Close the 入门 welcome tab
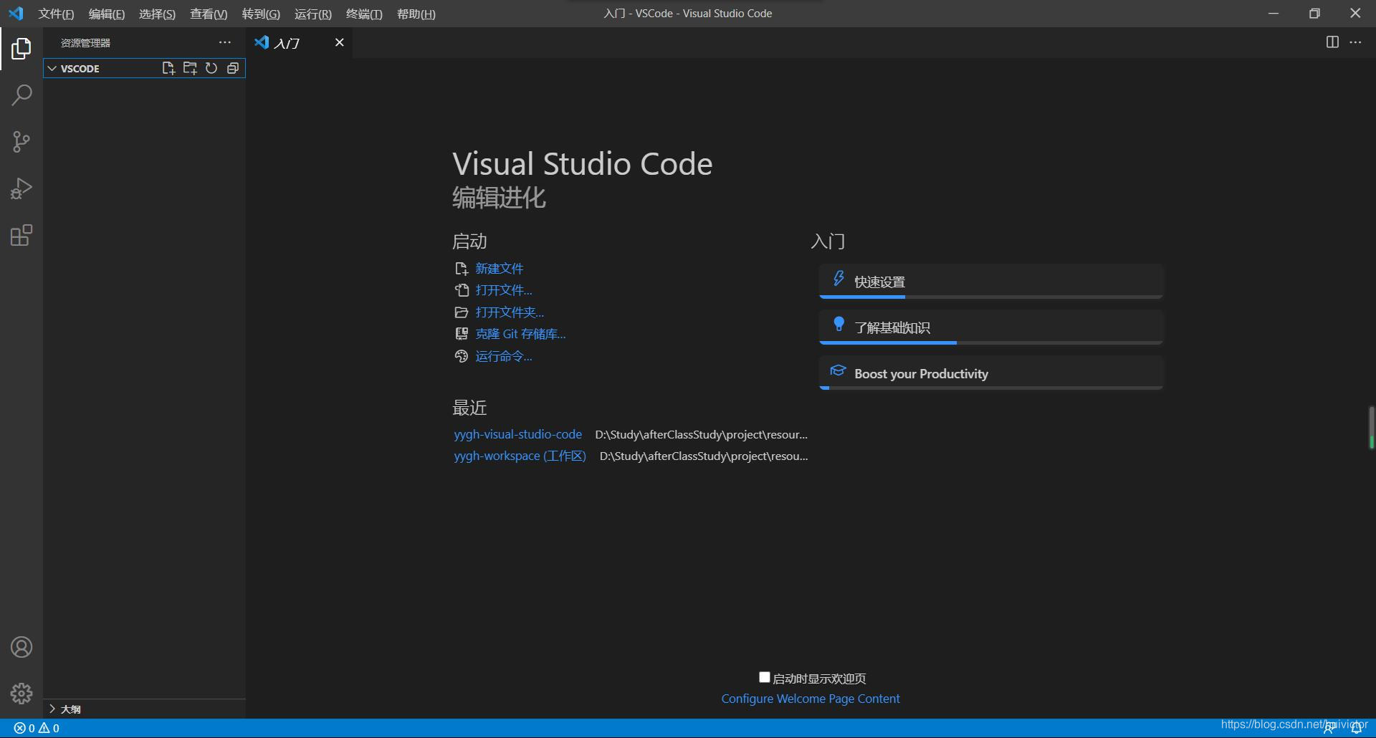Screen dimensions: 1376x738 (x=340, y=42)
